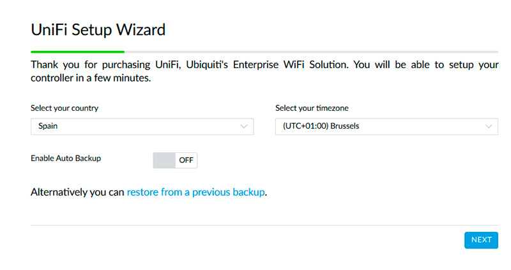Click the gray half of the Auto Backup switch
The image size is (511, 270).
tap(164, 160)
